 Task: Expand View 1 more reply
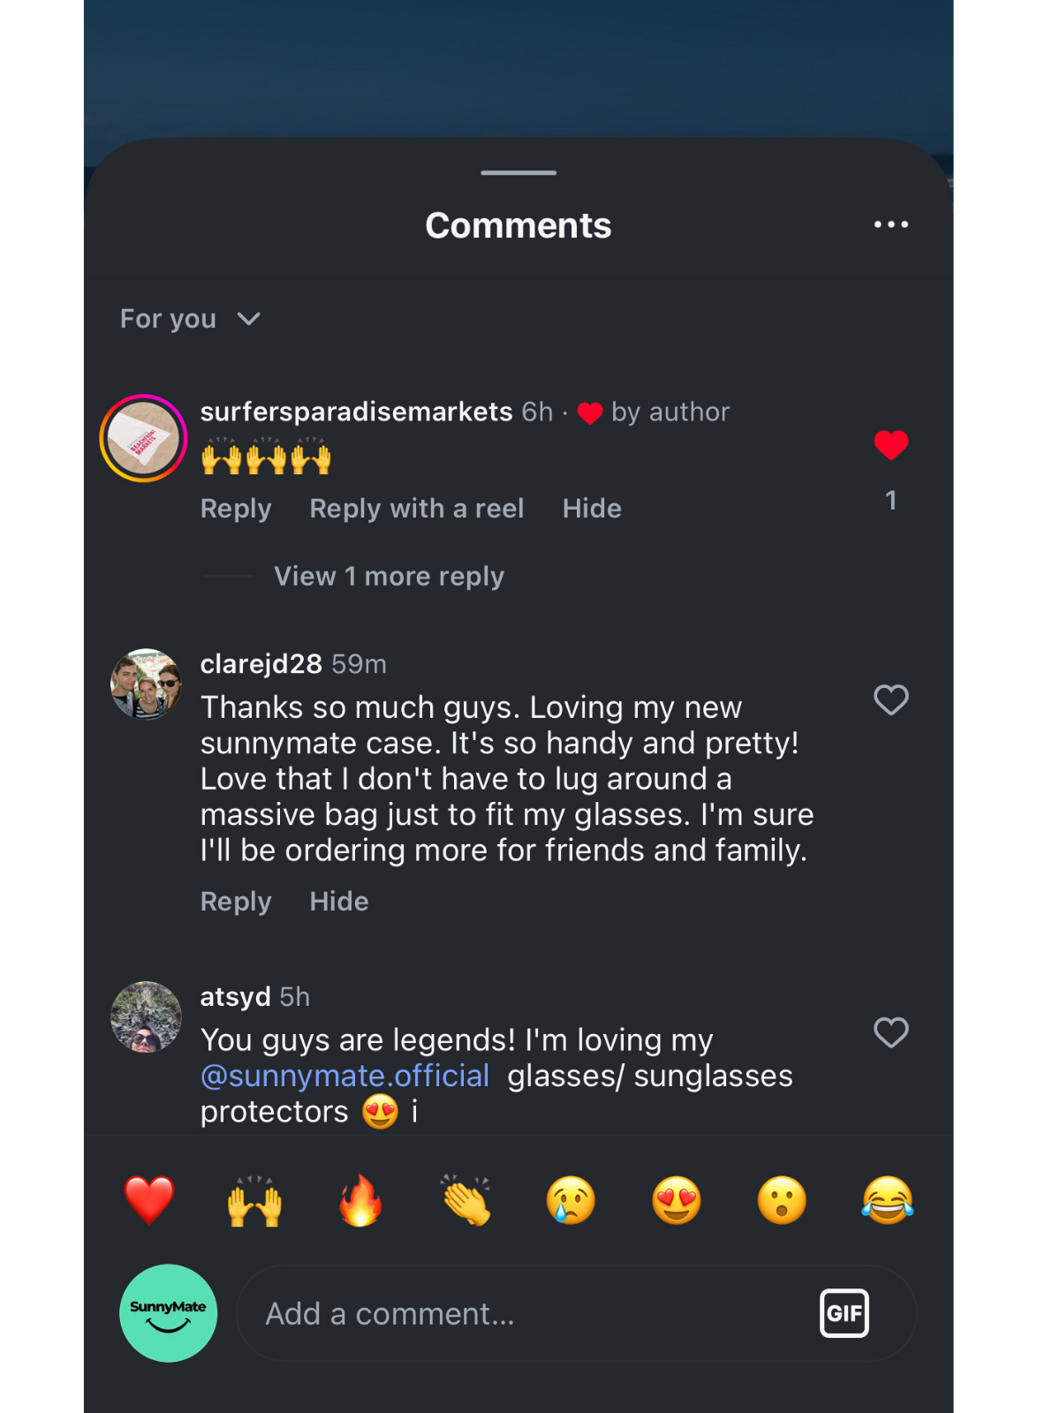pos(389,577)
